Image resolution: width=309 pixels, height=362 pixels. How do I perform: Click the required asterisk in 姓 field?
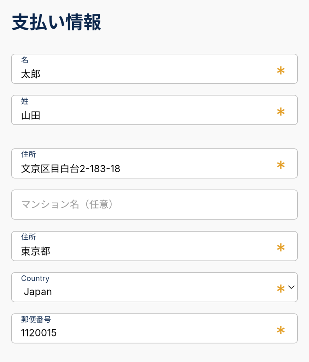coord(281,112)
